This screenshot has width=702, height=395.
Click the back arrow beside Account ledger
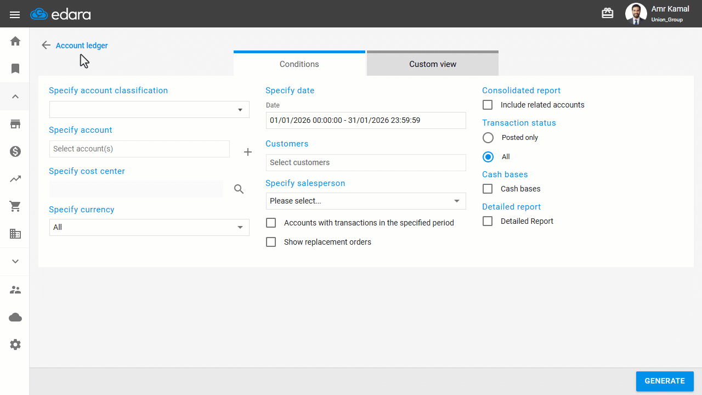pos(46,45)
